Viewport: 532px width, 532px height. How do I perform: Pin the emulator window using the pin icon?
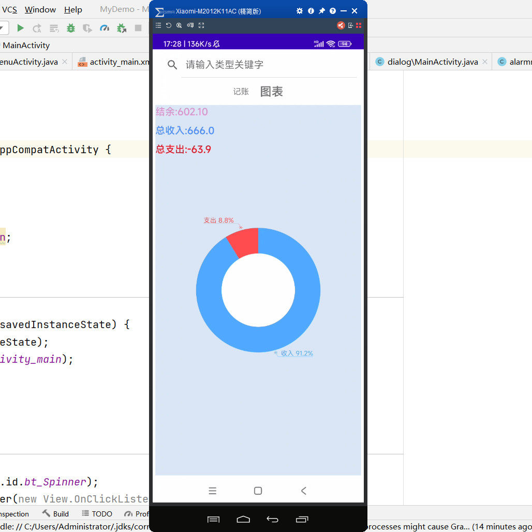coord(321,10)
